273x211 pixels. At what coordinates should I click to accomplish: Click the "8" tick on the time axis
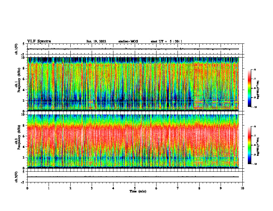[x=199, y=188]
